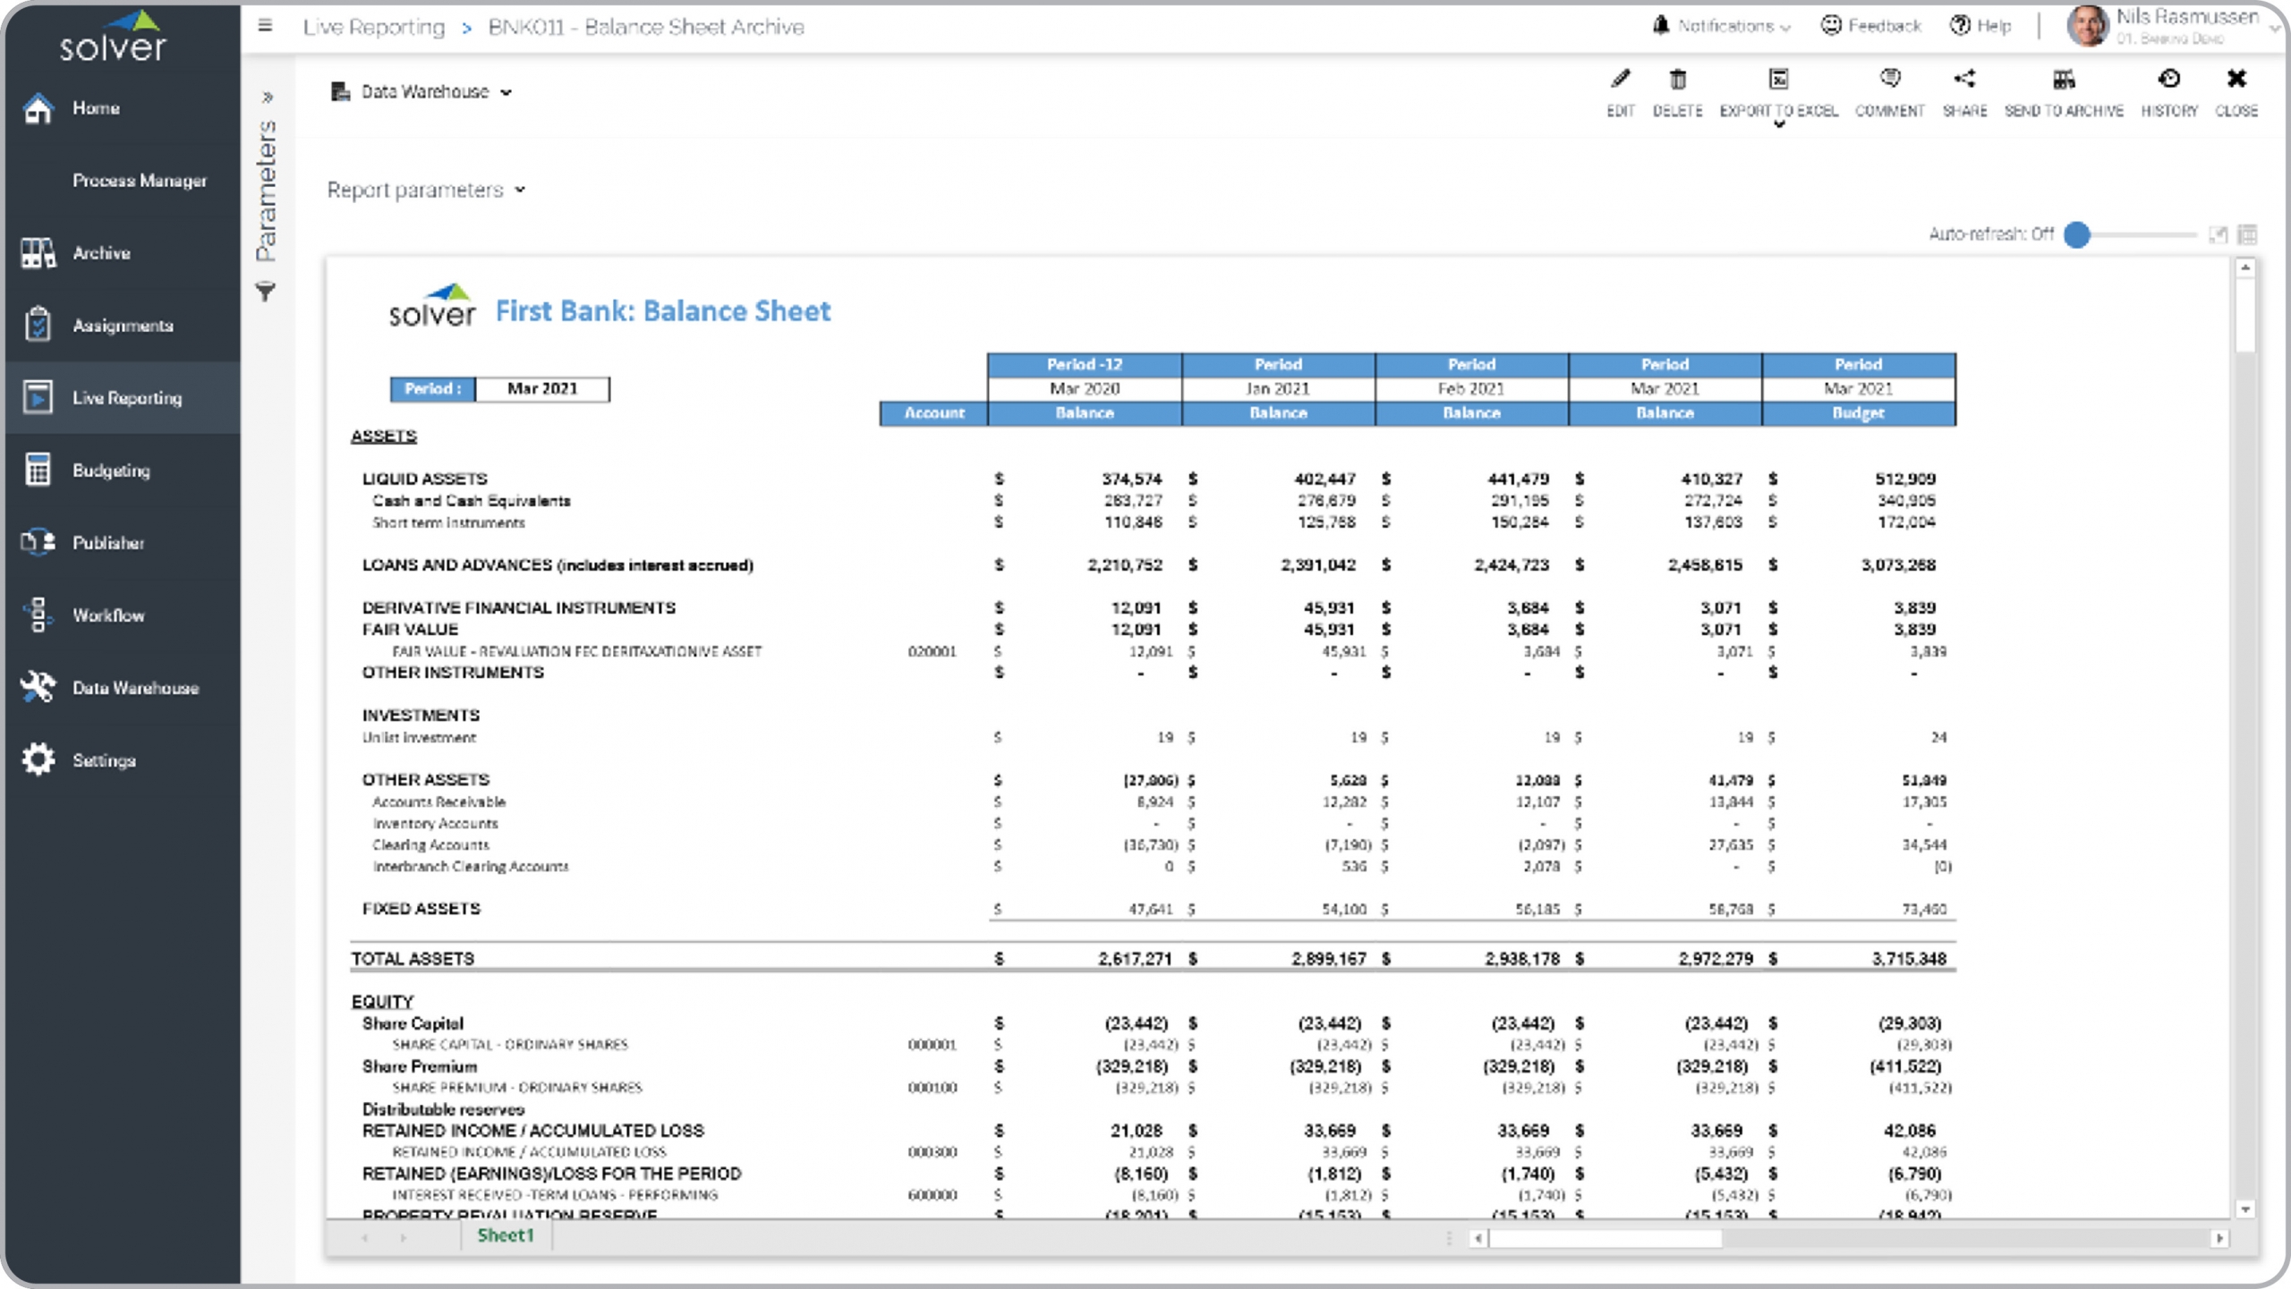Click the Feedback link
The height and width of the screenshot is (1289, 2291).
1871,26
